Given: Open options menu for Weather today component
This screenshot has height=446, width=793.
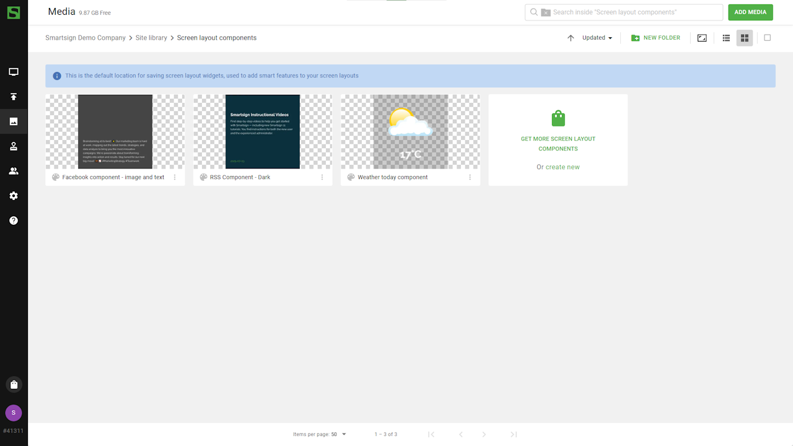Looking at the screenshot, I should coord(470,177).
